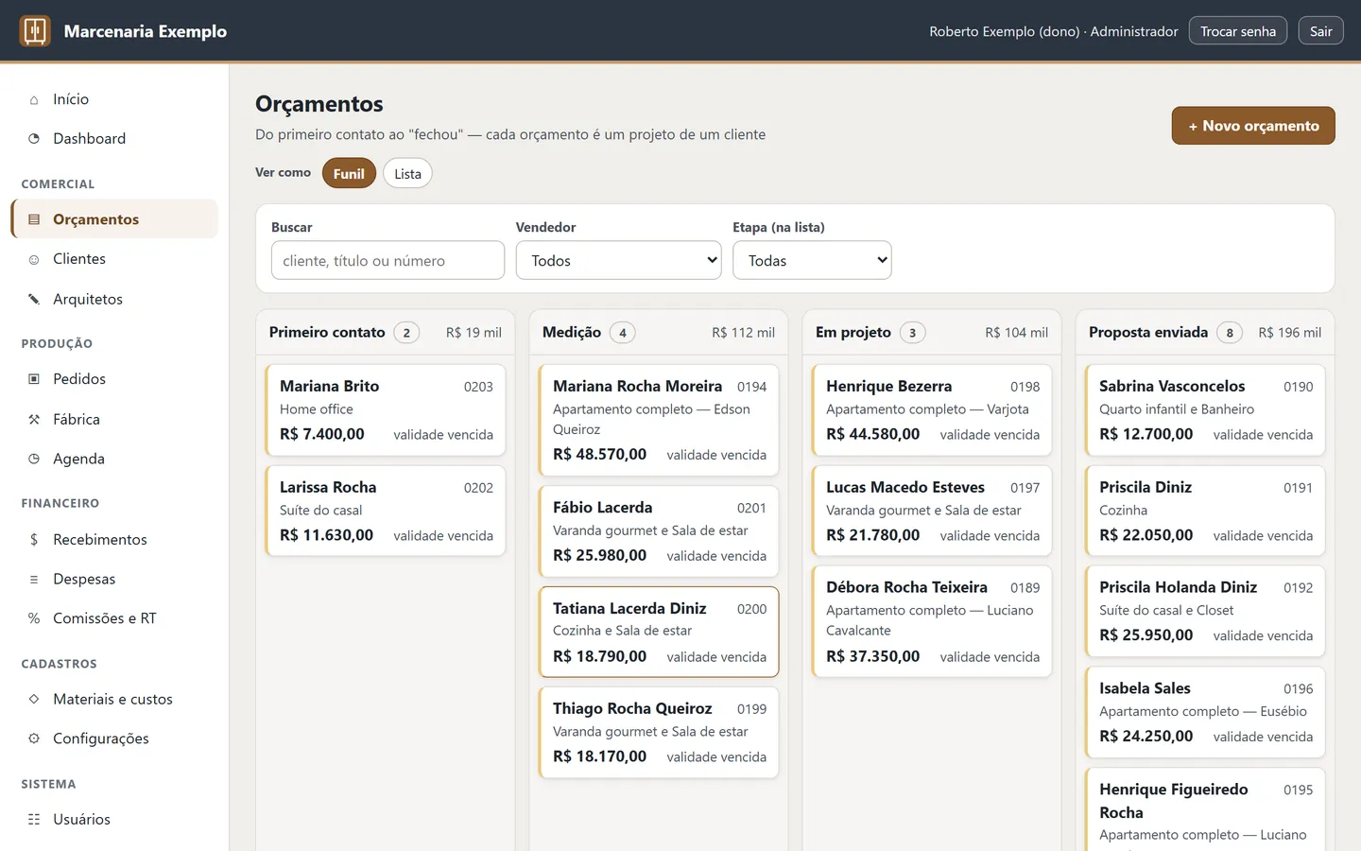Click the Em projeto column heading

coord(853,333)
